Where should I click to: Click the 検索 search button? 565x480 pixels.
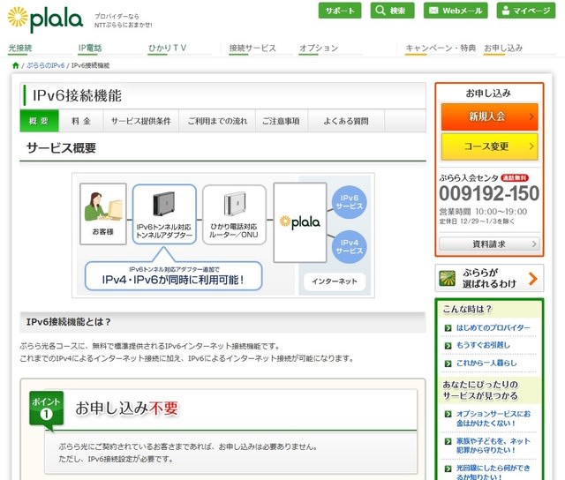(x=392, y=11)
